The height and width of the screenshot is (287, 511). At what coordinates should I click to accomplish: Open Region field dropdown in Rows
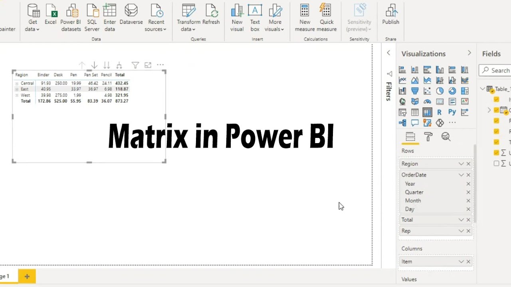461,164
